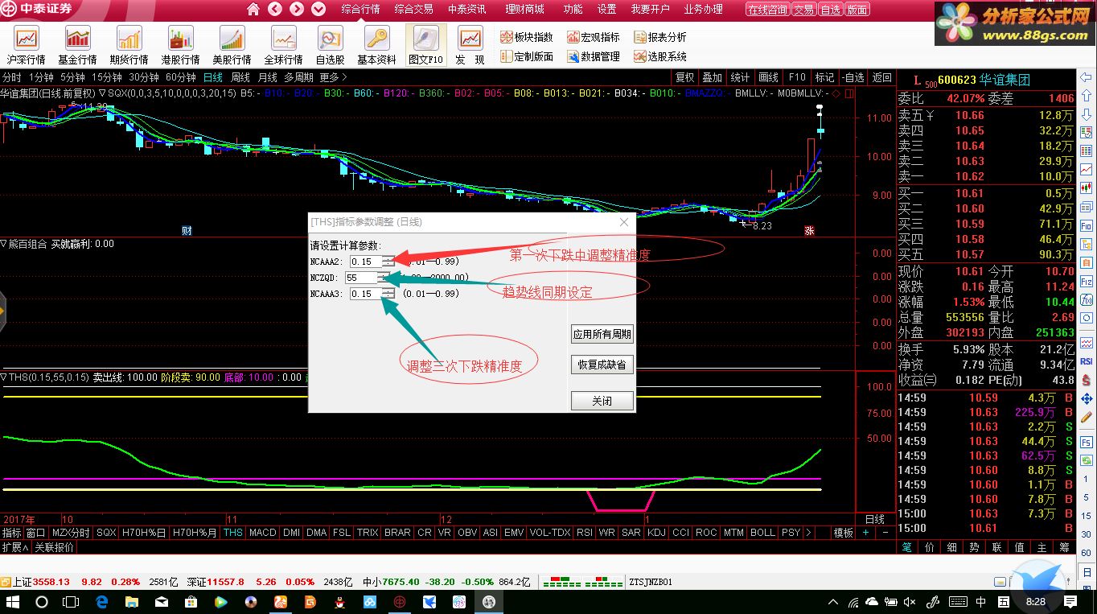Open the 设置 settings menu
The image size is (1097, 614).
coord(606,9)
